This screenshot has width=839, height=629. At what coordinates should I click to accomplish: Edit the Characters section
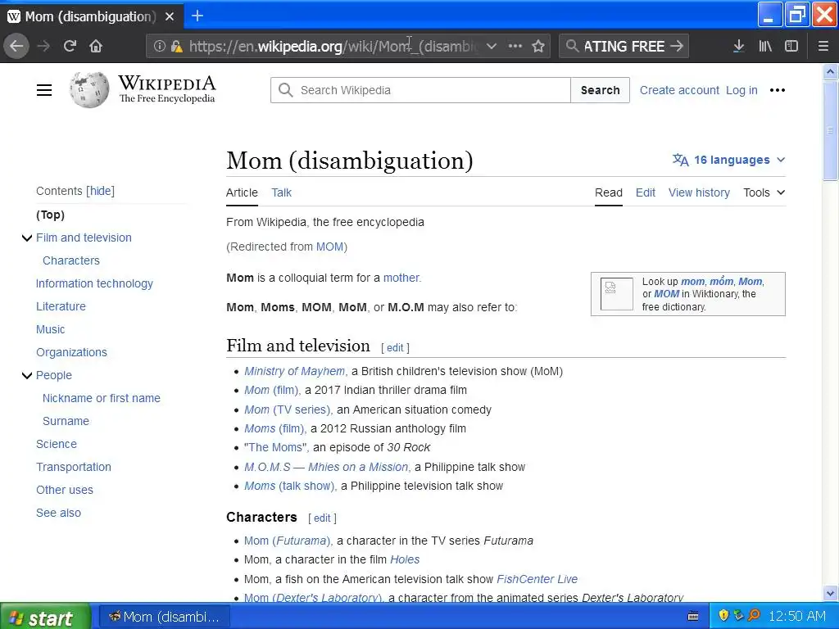click(x=322, y=518)
